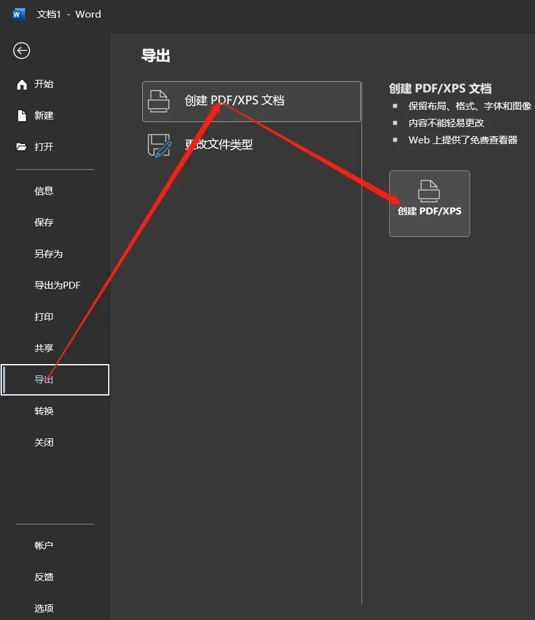Screen dimensions: 535x620
Task: Click the Word app logo in title bar
Action: 19,14
